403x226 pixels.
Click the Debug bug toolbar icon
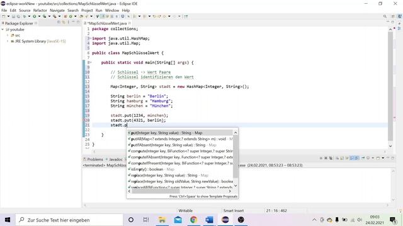coord(25,16)
